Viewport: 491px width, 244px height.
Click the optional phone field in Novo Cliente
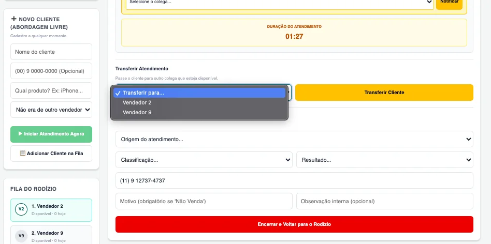51,71
